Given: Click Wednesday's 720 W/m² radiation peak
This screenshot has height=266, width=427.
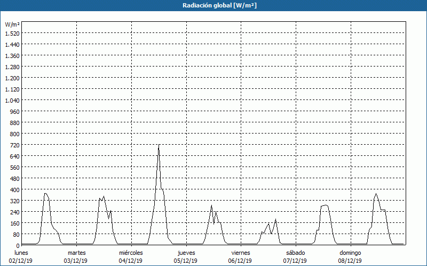Looking at the screenshot, I should (x=159, y=145).
